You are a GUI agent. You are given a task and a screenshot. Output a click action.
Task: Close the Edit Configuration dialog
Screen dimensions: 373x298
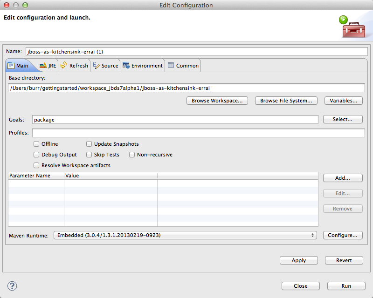click(x=301, y=286)
